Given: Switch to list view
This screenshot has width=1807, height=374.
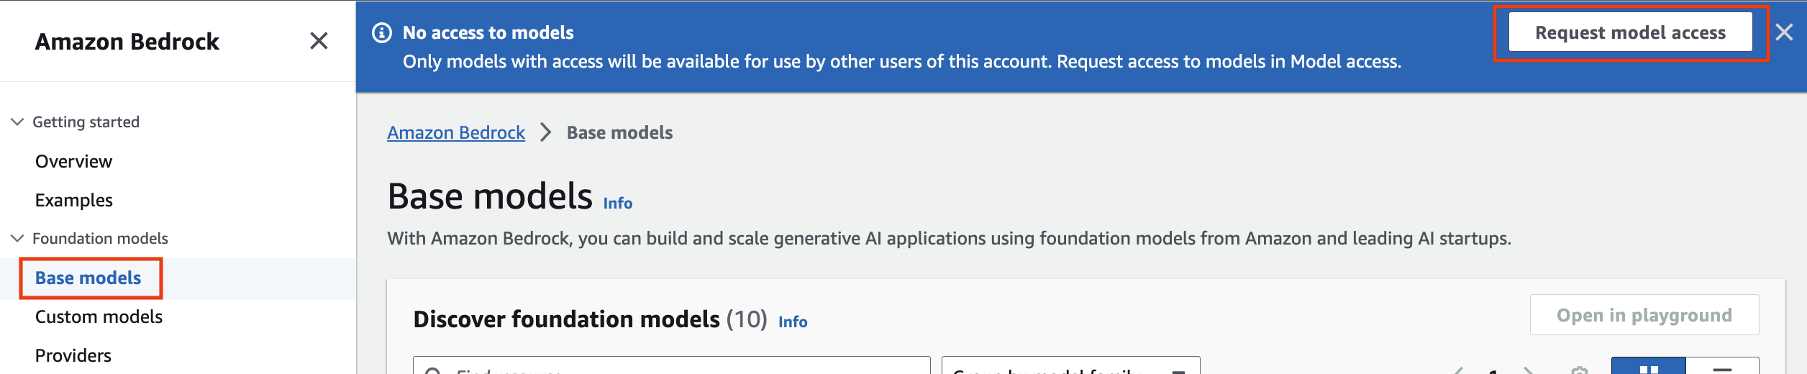Looking at the screenshot, I should pyautogui.click(x=1722, y=368).
